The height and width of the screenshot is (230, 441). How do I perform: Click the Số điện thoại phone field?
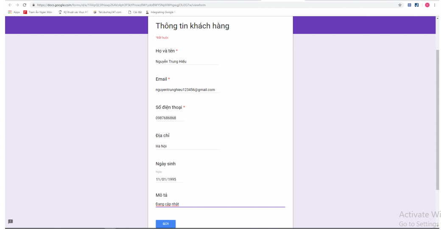170,118
